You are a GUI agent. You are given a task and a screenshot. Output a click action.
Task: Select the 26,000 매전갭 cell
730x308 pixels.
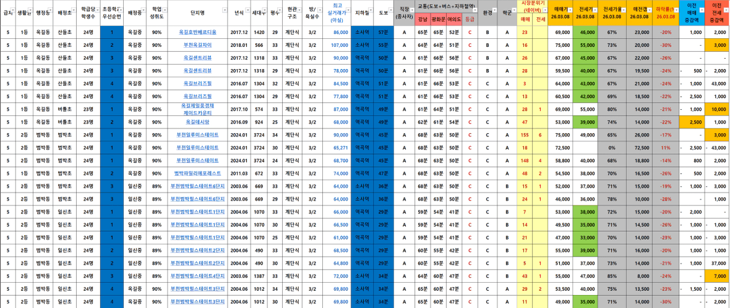pyautogui.click(x=639, y=135)
